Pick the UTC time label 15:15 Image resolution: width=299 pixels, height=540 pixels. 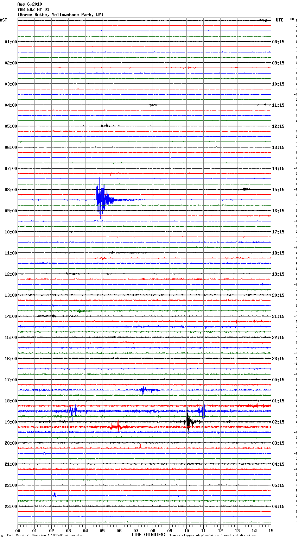[278, 190]
